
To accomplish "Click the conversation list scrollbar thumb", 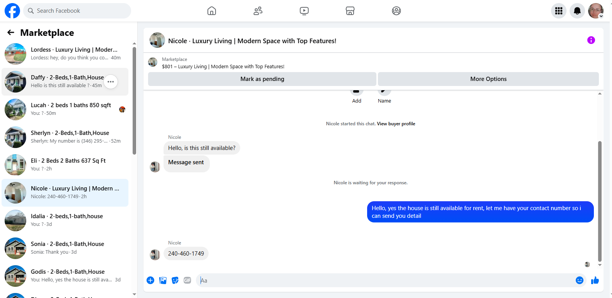I will point(134,101).
